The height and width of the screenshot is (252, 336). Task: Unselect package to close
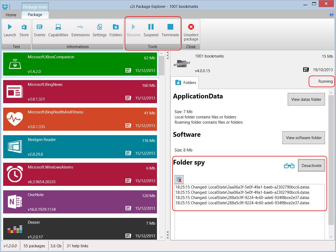191,32
